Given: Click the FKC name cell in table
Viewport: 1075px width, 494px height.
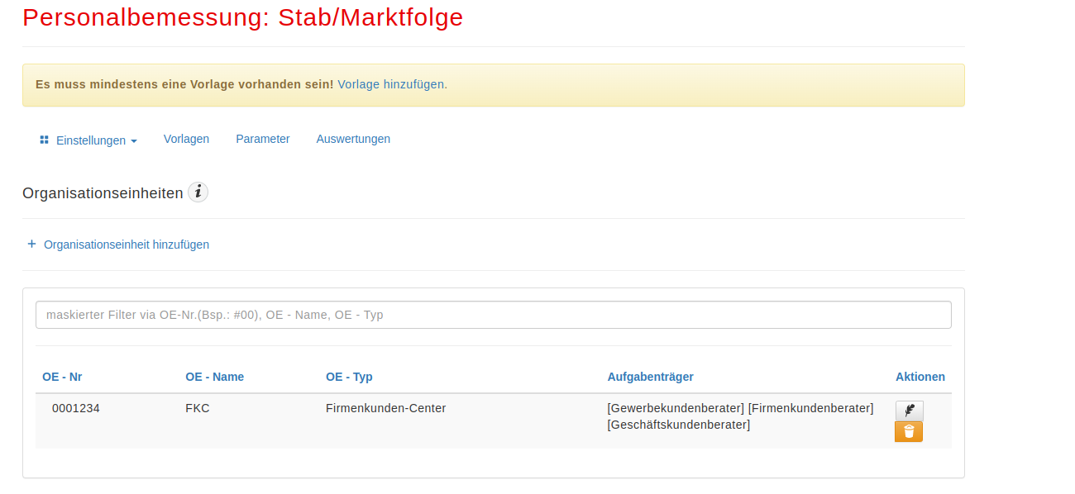Looking at the screenshot, I should 198,408.
